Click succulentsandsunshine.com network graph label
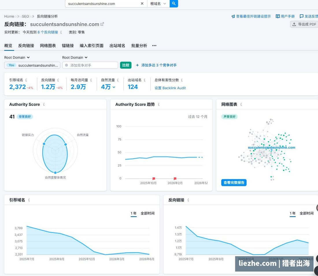Viewport: 318px width, 276px height. click(x=271, y=147)
